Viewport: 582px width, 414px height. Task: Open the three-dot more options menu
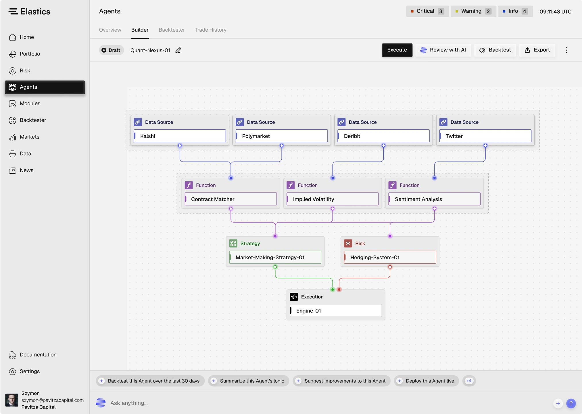pyautogui.click(x=566, y=50)
